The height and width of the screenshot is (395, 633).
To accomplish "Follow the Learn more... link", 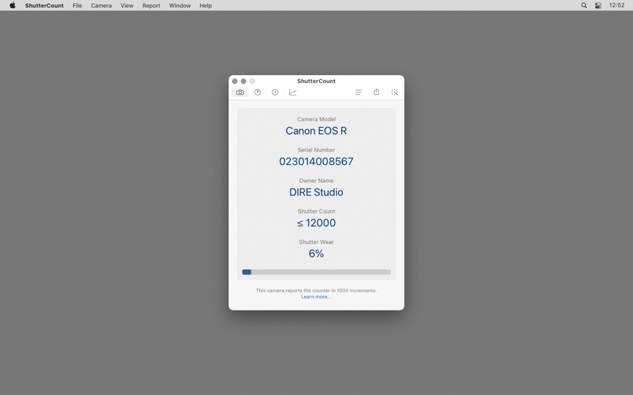I will pyautogui.click(x=316, y=297).
